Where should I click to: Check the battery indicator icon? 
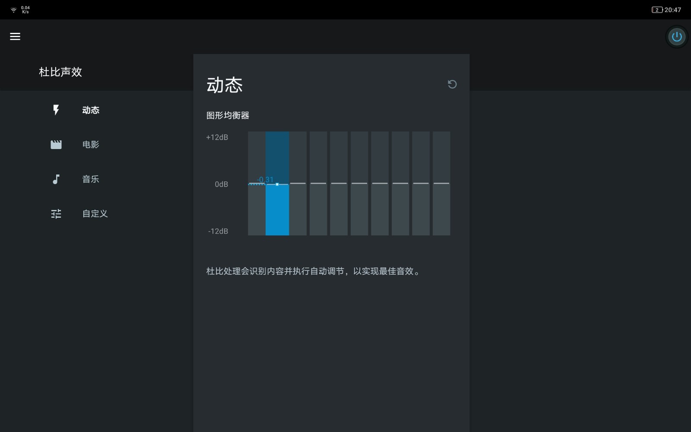[657, 10]
